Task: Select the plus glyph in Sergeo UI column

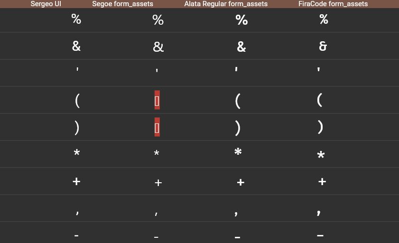Action: pyautogui.click(x=76, y=181)
